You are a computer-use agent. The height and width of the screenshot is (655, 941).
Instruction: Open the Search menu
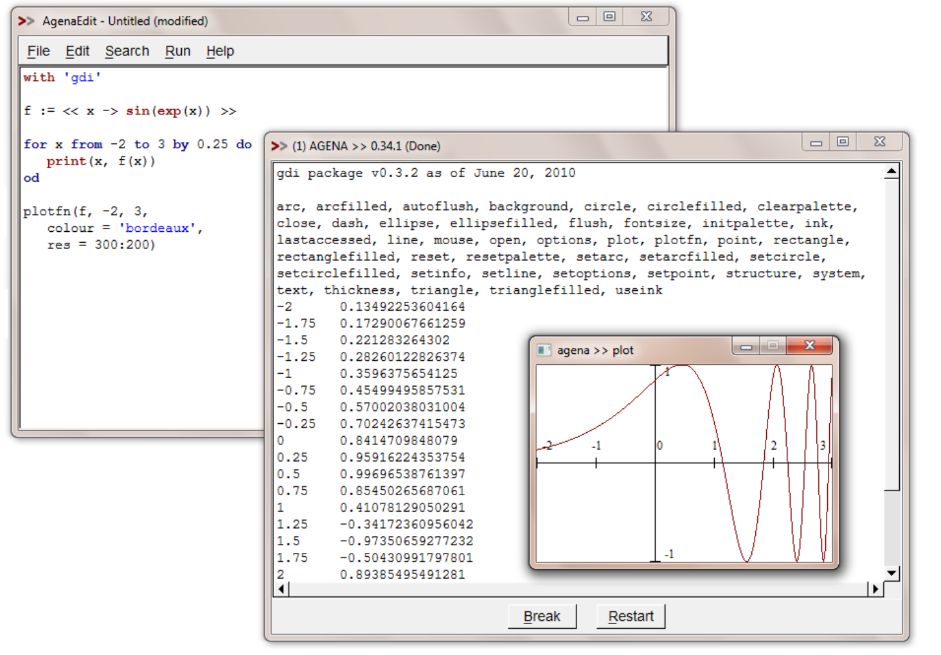point(127,51)
